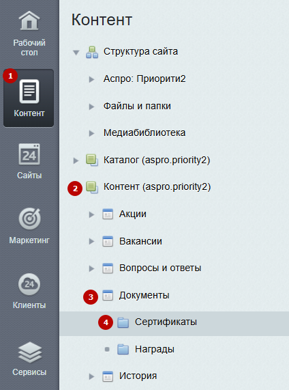
Task: Select the Контент section icon
Action: pos(29,92)
